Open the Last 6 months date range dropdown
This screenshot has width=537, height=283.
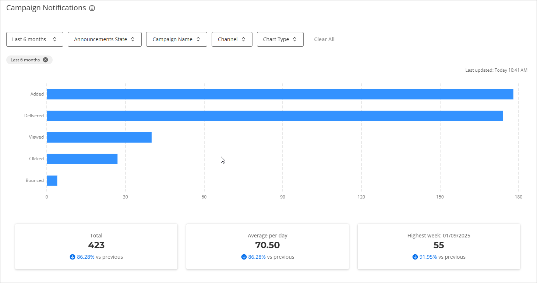tap(35, 39)
